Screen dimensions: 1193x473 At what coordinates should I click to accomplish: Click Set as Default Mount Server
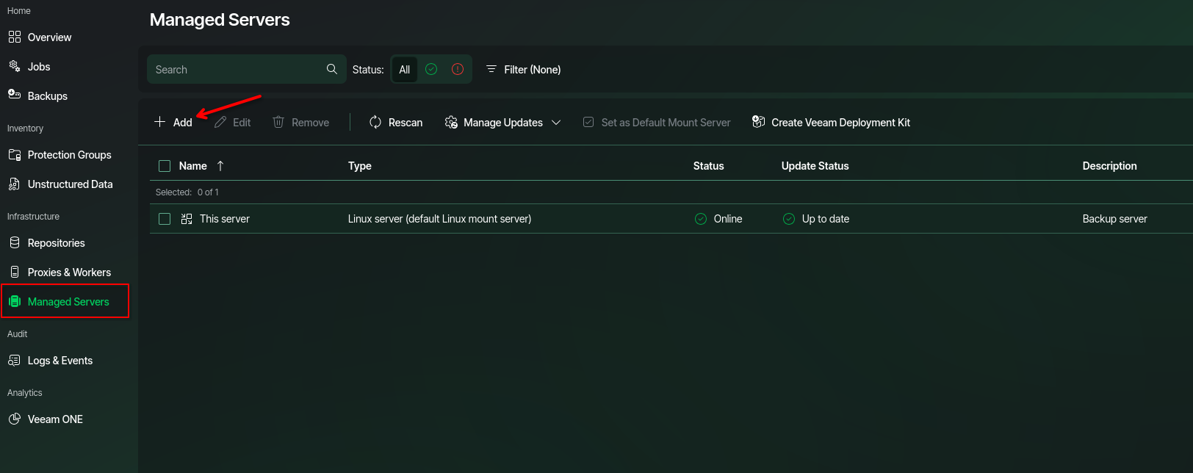(x=657, y=123)
